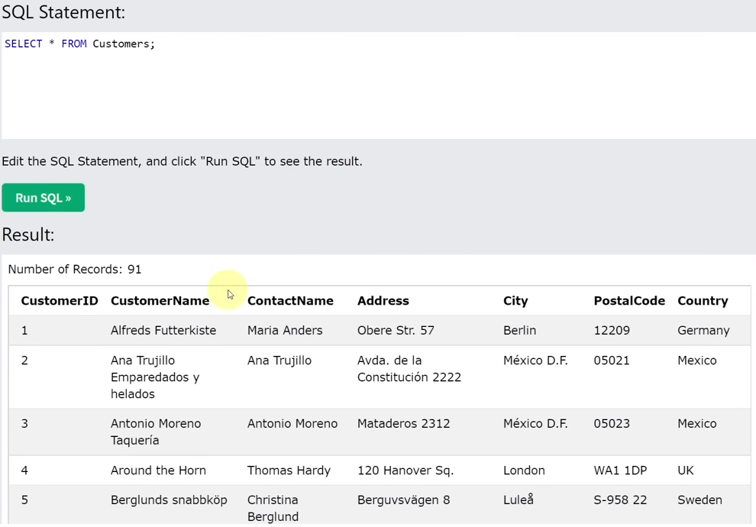Click the CustomerID column header
The height and width of the screenshot is (527, 756).
tap(60, 301)
